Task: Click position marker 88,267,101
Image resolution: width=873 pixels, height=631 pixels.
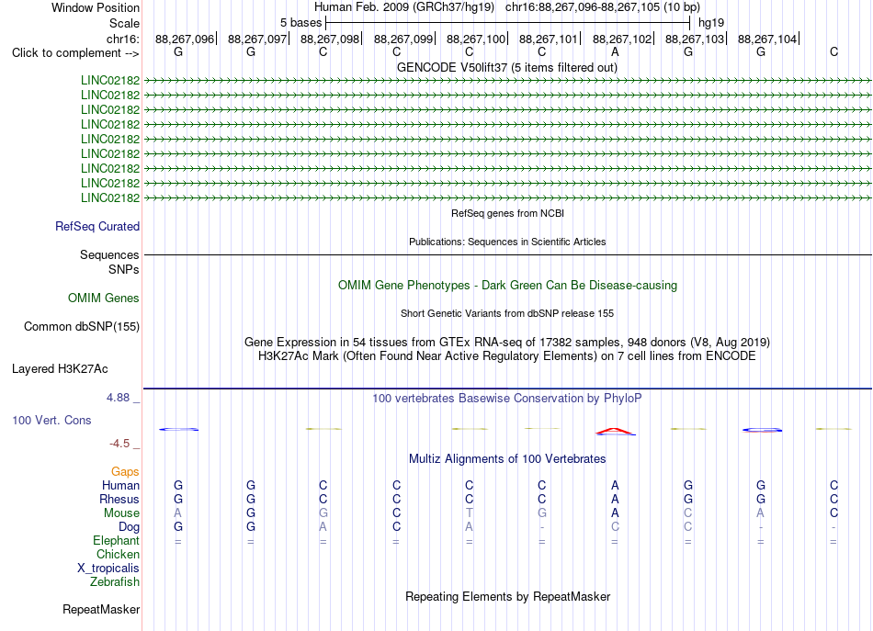Action: click(549, 39)
